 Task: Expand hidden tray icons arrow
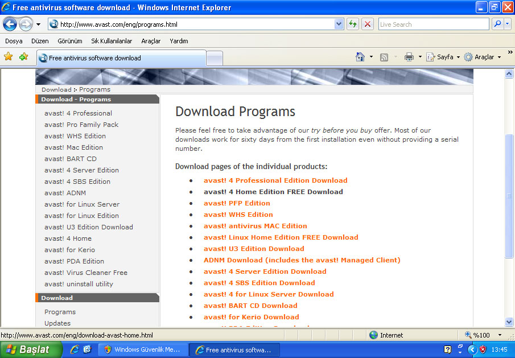coord(472,349)
